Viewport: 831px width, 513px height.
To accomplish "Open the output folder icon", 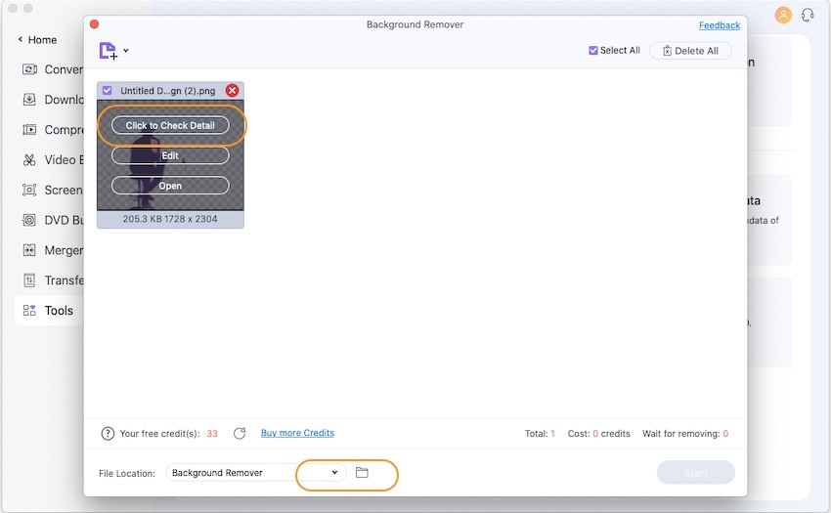I will [x=362, y=472].
